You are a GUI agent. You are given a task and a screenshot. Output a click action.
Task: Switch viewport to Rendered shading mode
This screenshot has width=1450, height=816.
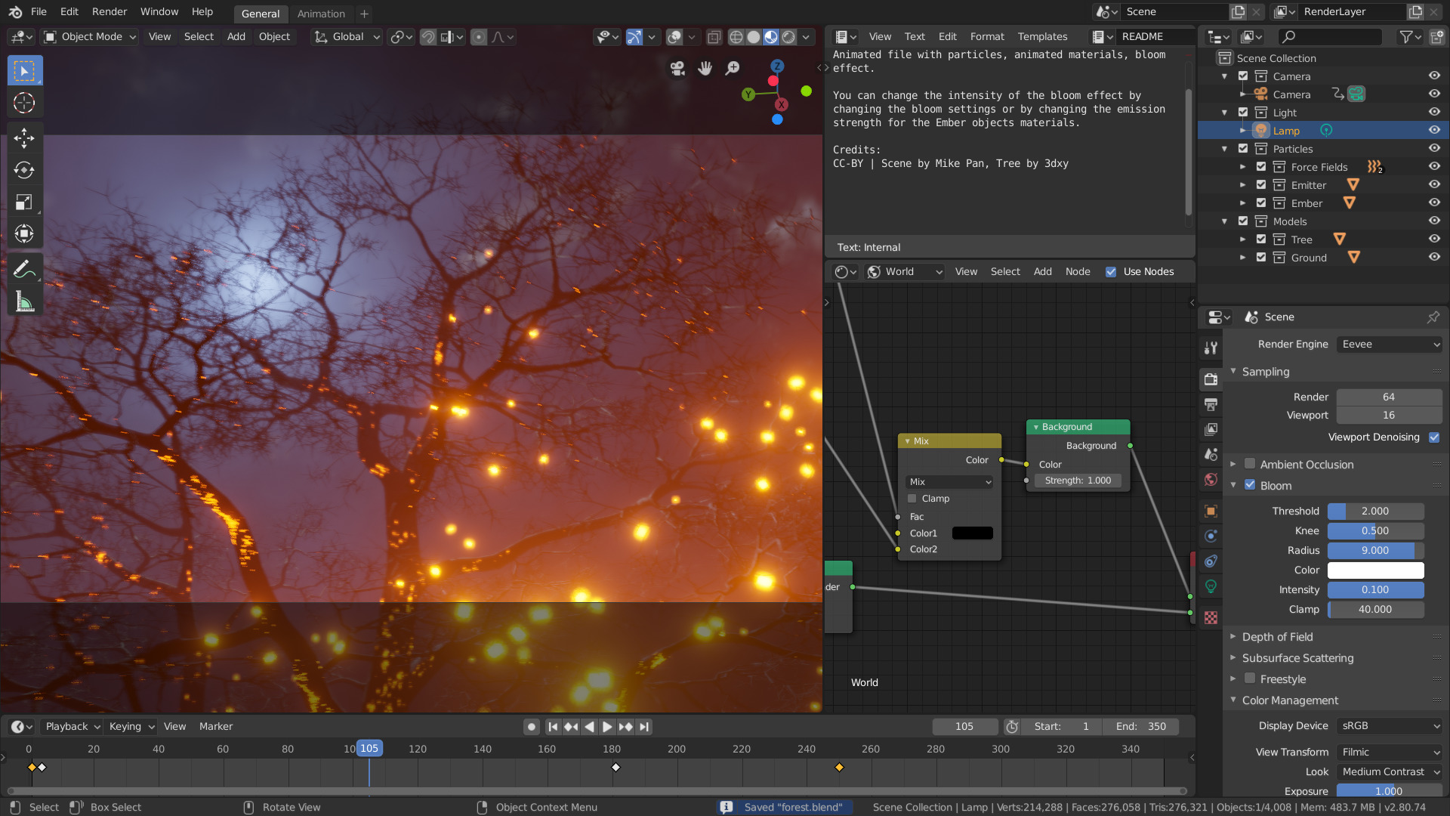coord(788,36)
